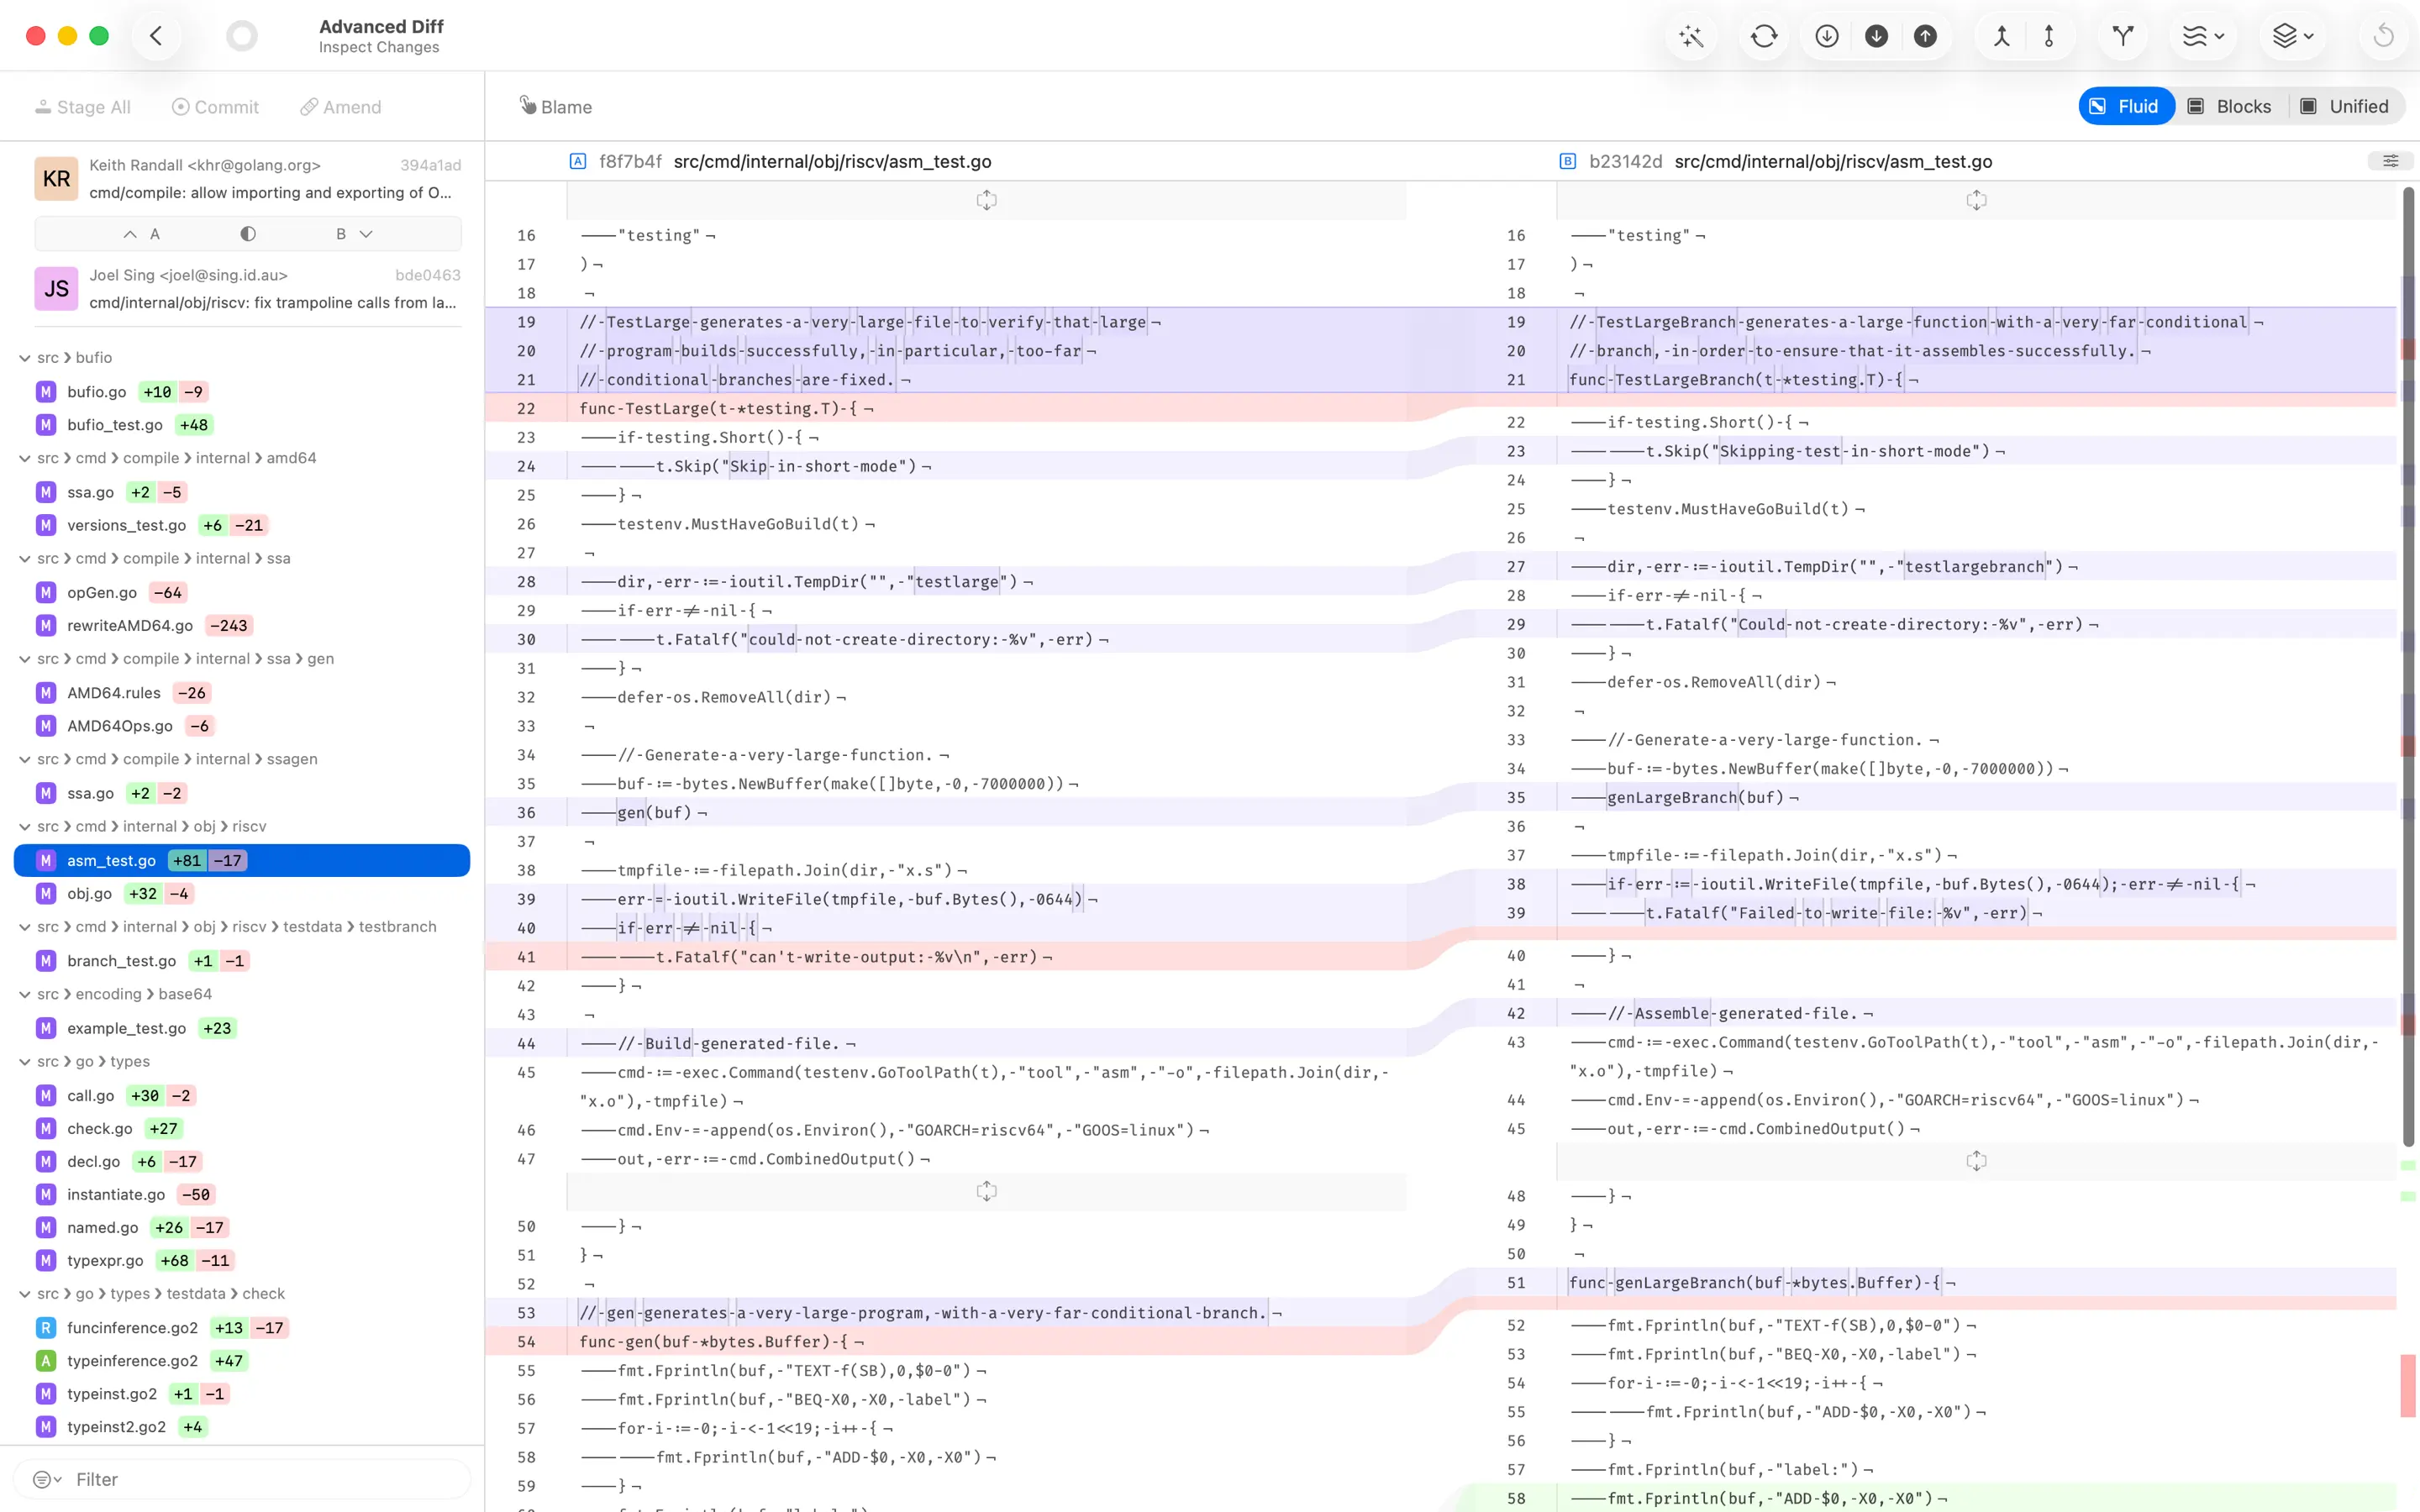This screenshot has width=2420, height=1512.
Task: Collapse src > cmd > compile > internal > ssa group
Action: [x=24, y=559]
